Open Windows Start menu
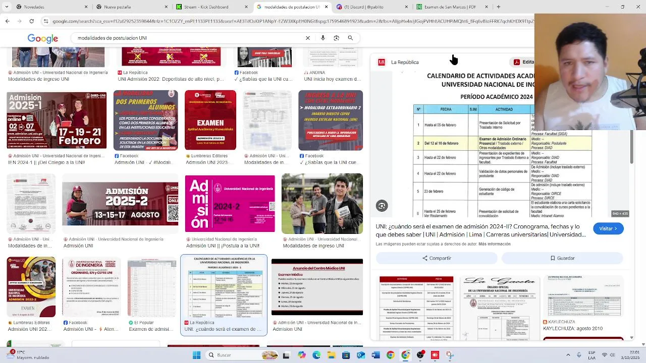The height and width of the screenshot is (363, 646). click(x=196, y=355)
